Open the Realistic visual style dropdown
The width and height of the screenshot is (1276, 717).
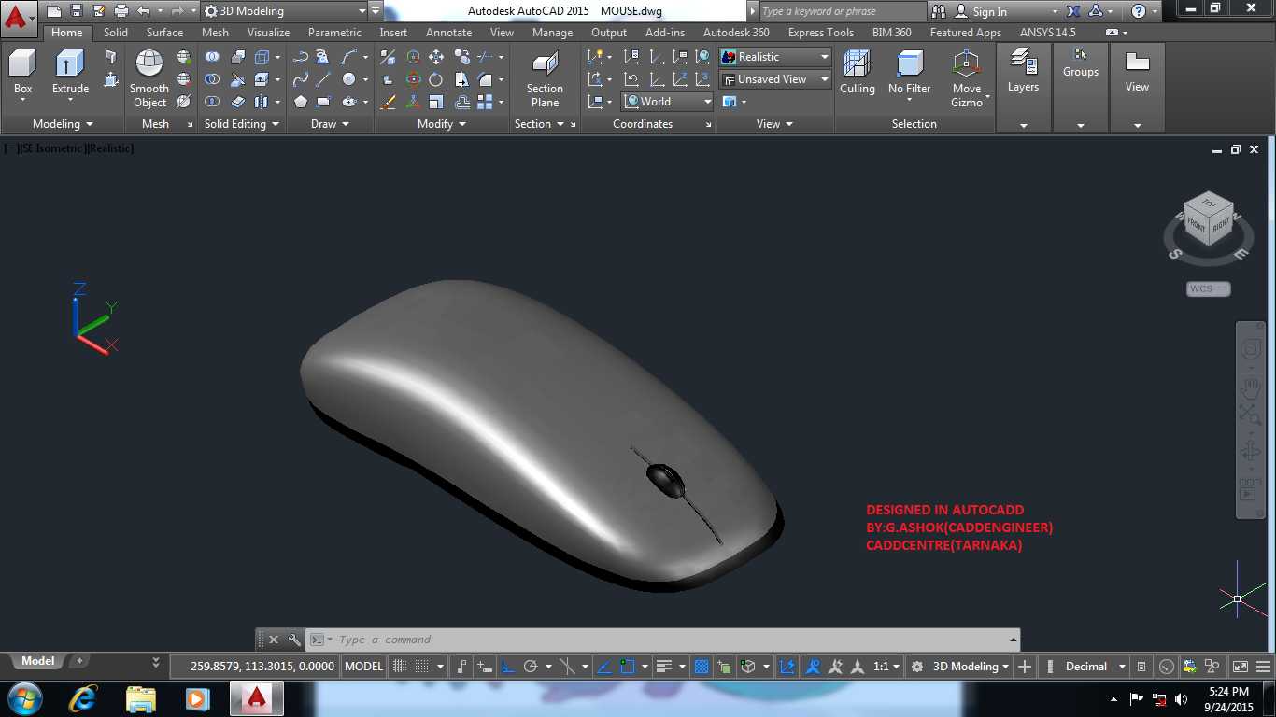(774, 57)
